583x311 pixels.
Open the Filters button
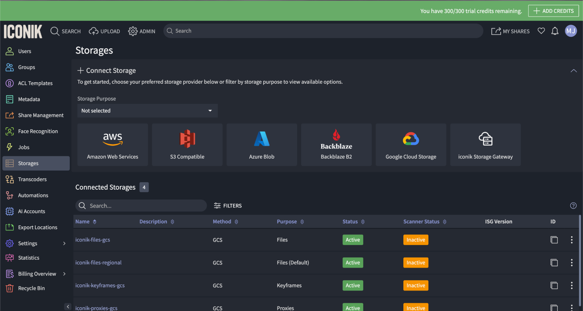coord(228,206)
